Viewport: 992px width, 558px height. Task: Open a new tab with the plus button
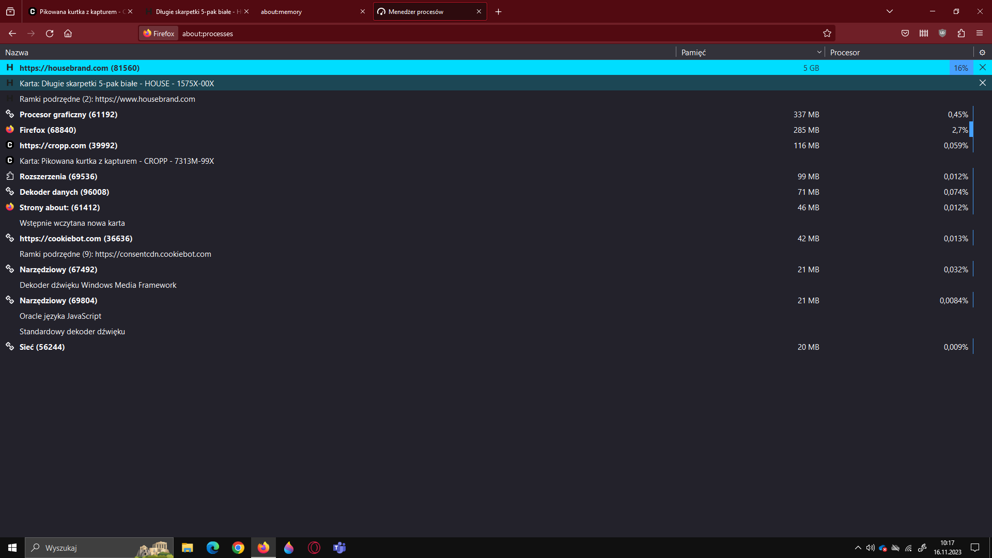coord(499,11)
